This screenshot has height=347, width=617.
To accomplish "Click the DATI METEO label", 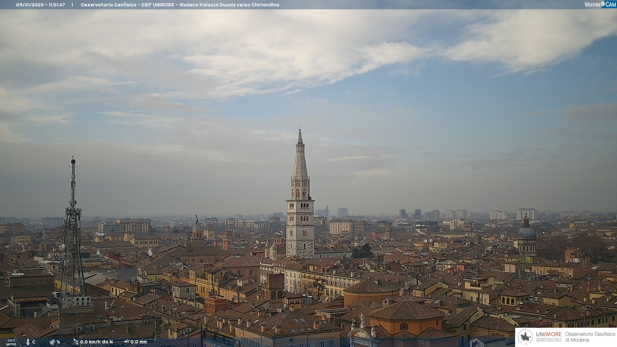I will 11,343.
